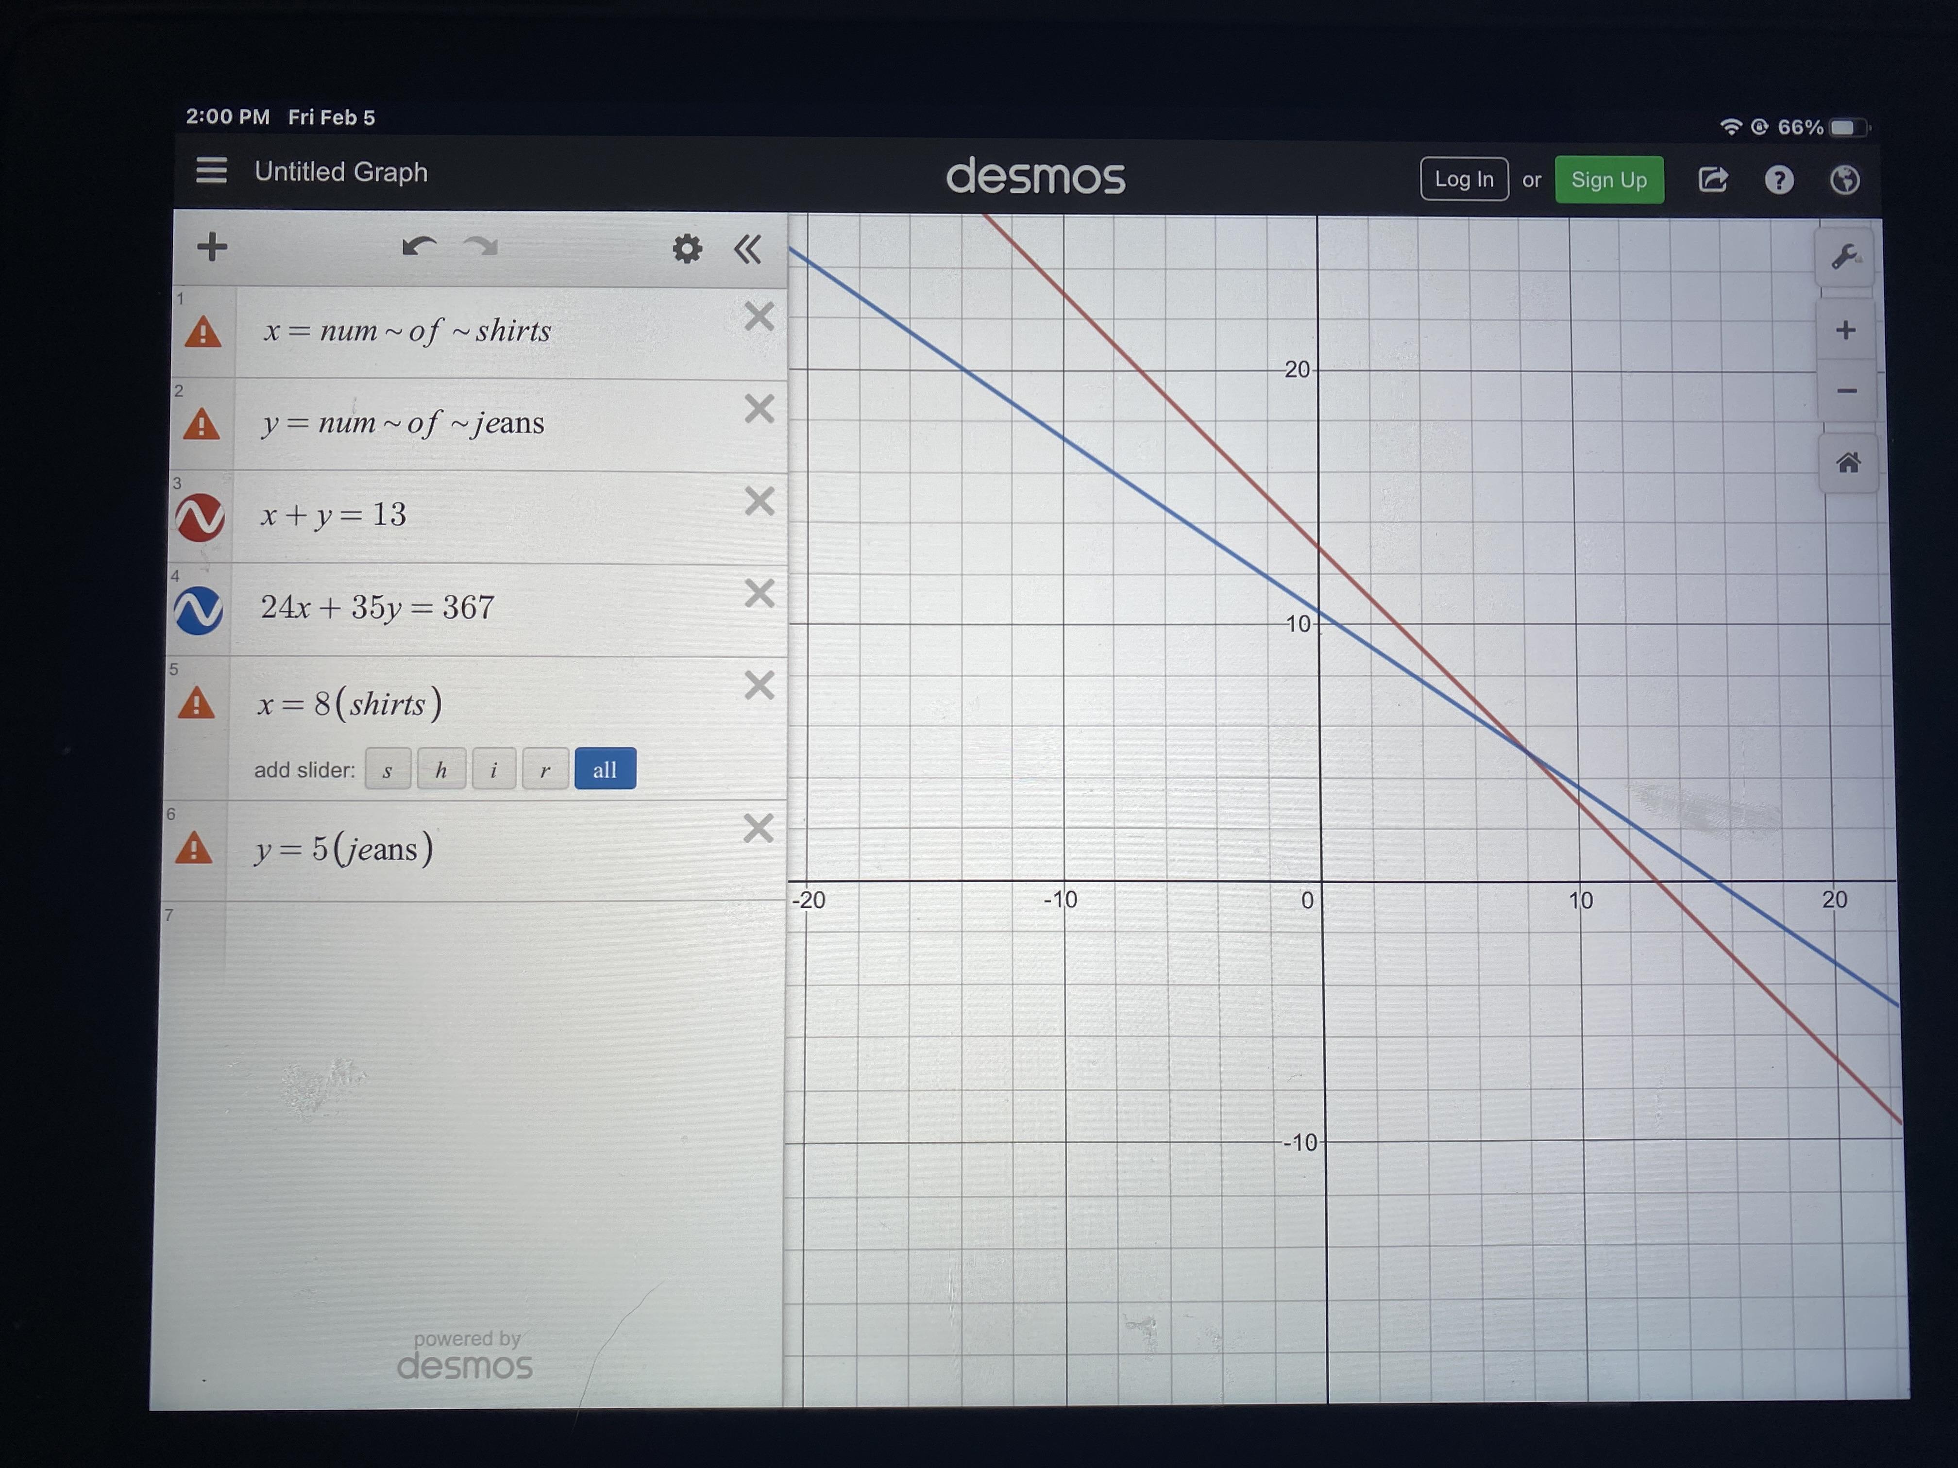
Task: Click the add expression plus button
Action: pos(212,247)
